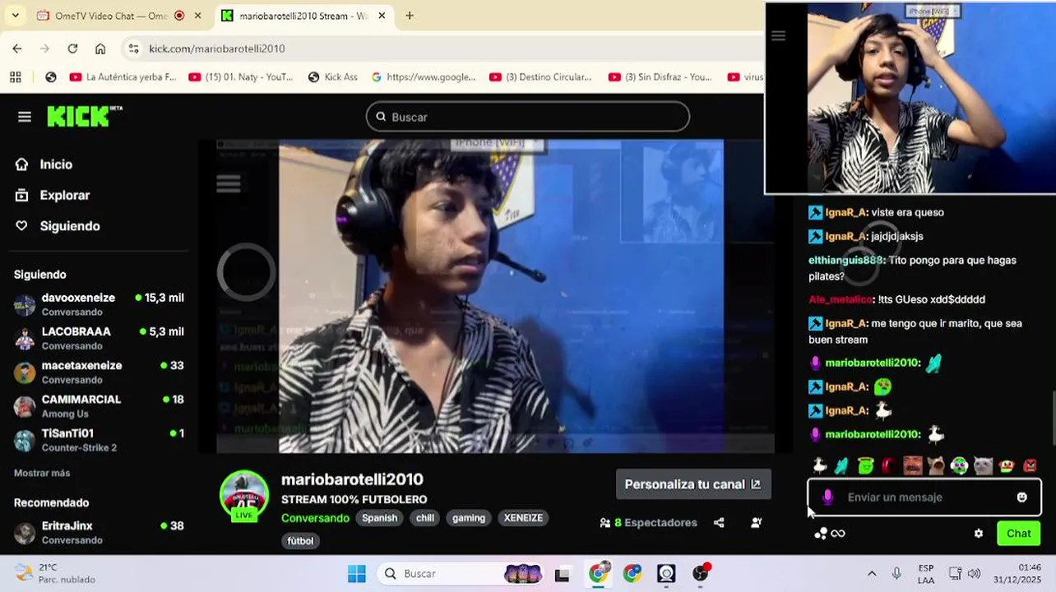
Task: Click the purple microphone badge in message box
Action: point(827,497)
